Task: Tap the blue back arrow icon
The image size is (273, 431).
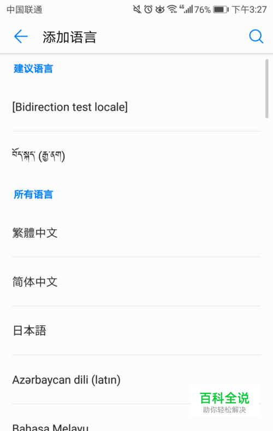Action: (x=21, y=37)
